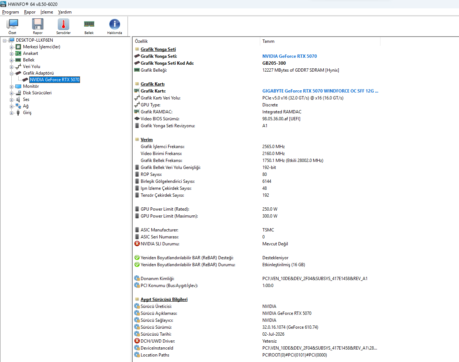Expand the Merkezi İşlemci(ler) node

point(11,47)
